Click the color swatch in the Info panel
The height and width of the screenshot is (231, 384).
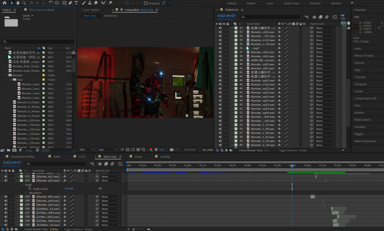click(355, 26)
